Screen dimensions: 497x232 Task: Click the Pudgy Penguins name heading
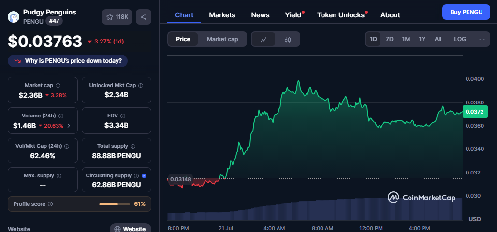[49, 13]
